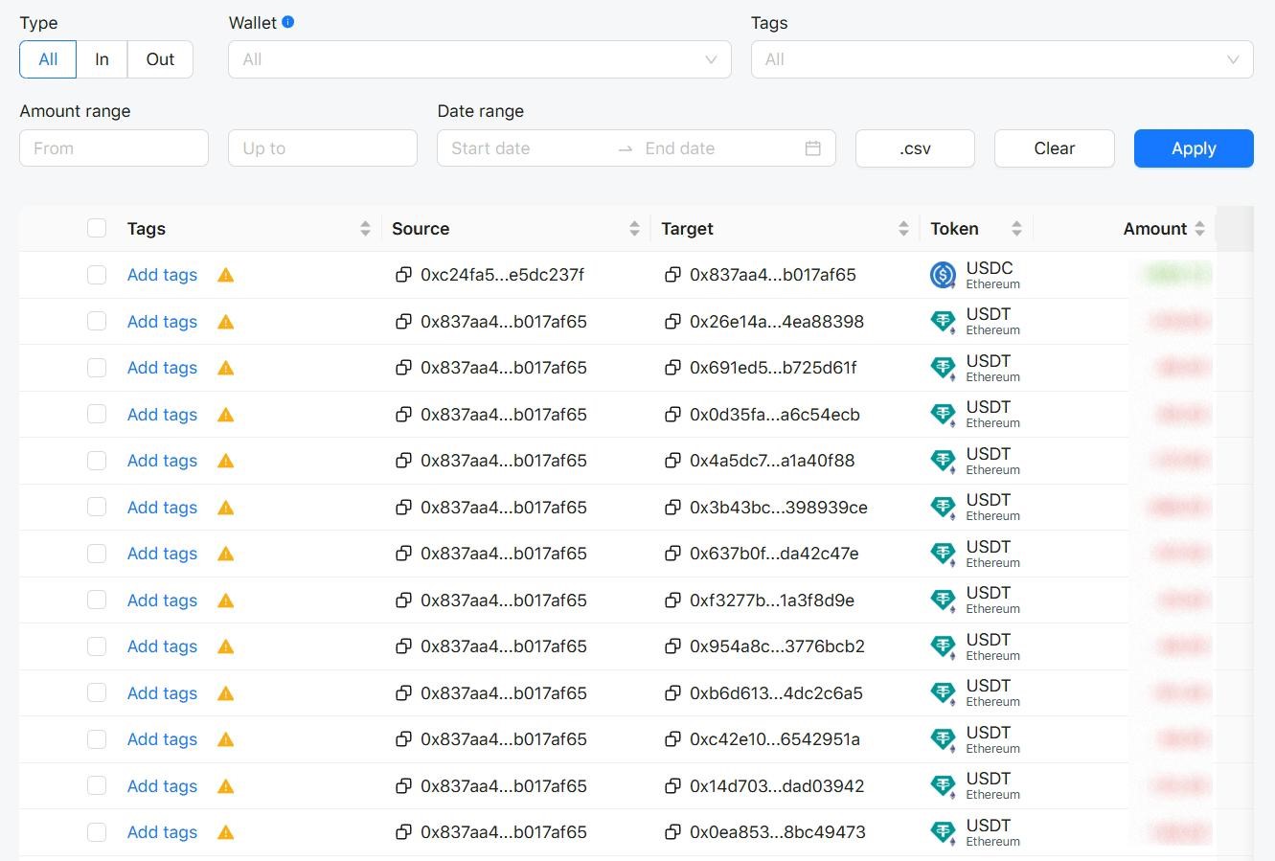The width and height of the screenshot is (1275, 861).
Task: Copy target address 0x691ed5...b725d61f
Action: point(672,368)
